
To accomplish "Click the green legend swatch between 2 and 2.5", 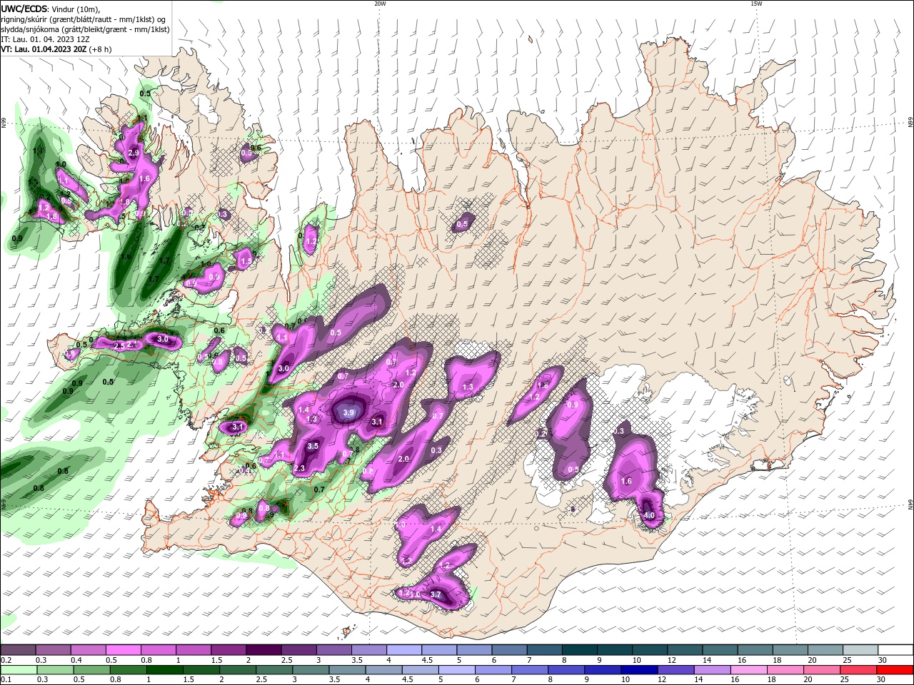I will [237, 670].
